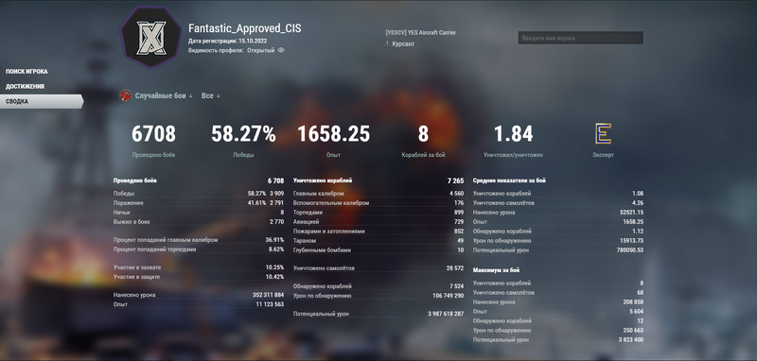
Task: Click the Выжил в боях row
Action: tap(199, 222)
